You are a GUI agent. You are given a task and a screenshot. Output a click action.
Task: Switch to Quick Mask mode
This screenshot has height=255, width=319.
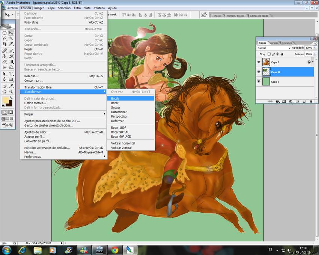click(11, 112)
